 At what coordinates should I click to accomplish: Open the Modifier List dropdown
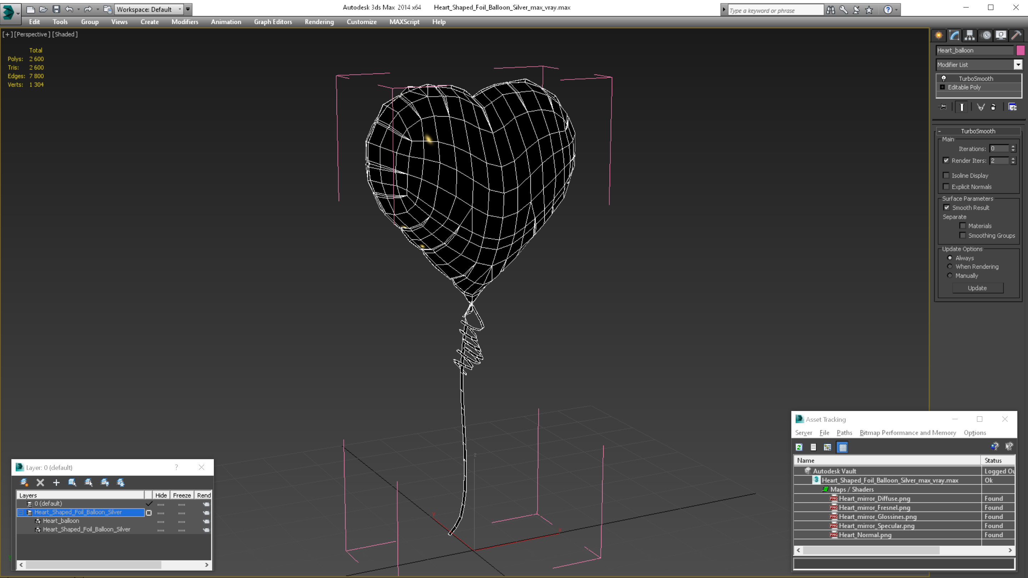pos(1018,65)
